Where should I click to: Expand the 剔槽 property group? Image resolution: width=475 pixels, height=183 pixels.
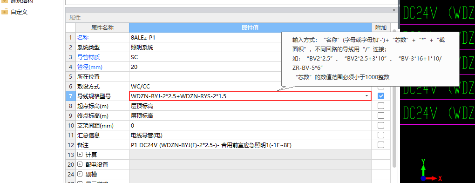tap(80, 174)
